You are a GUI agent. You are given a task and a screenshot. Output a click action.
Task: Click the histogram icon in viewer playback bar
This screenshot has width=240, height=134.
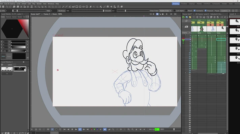click(109, 129)
